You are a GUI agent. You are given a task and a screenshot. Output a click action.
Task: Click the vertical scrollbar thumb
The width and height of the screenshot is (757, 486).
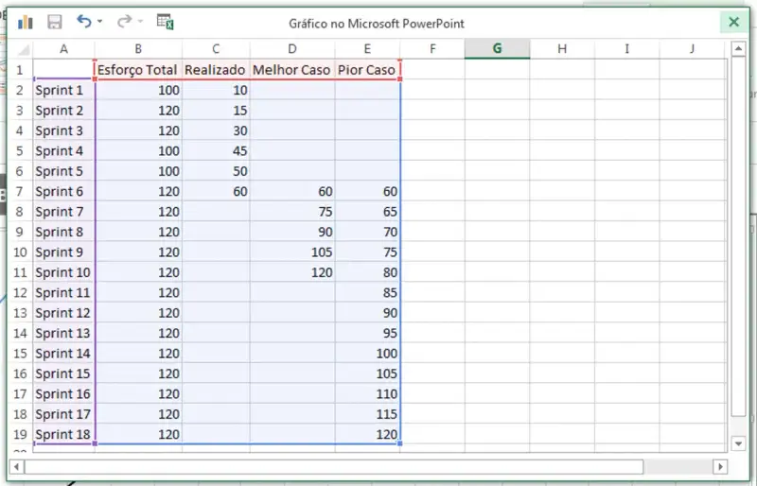pos(738,236)
